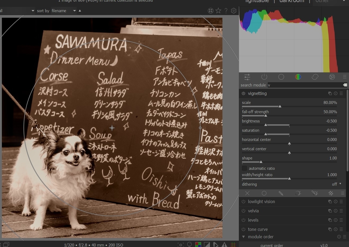Click the histogram display
The height and width of the screenshot is (247, 349).
[x=294, y=39]
